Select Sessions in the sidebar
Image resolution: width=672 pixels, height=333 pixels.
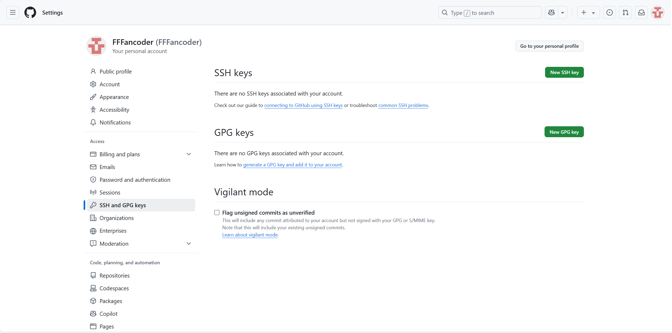pyautogui.click(x=110, y=192)
